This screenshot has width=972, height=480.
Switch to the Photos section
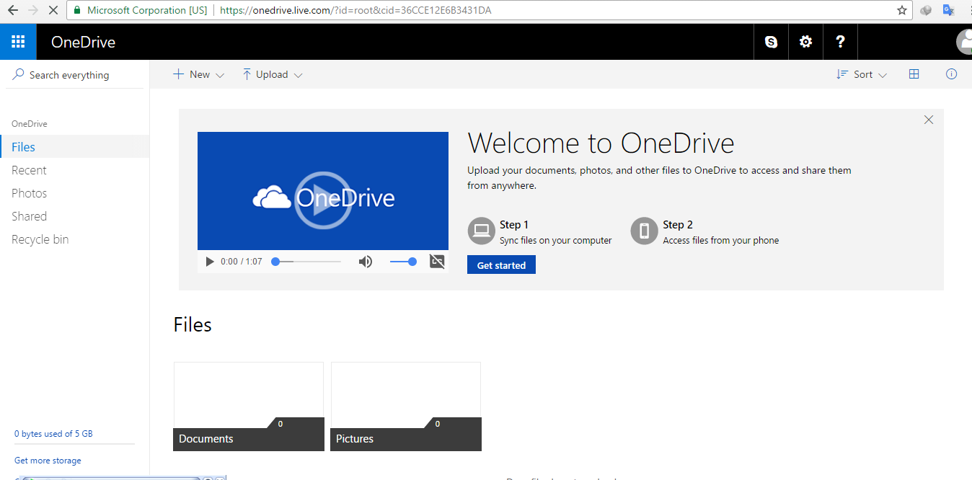pos(29,192)
